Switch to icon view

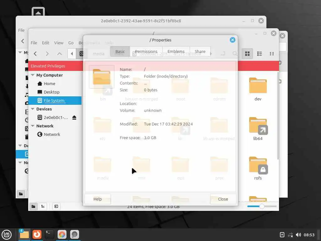(247, 54)
